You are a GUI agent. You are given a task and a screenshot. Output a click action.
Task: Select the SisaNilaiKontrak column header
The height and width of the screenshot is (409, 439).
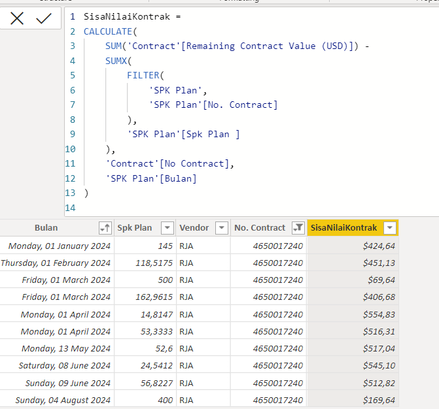tap(344, 228)
